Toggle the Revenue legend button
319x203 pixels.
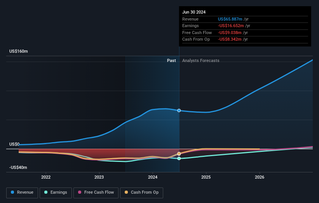click(22, 193)
